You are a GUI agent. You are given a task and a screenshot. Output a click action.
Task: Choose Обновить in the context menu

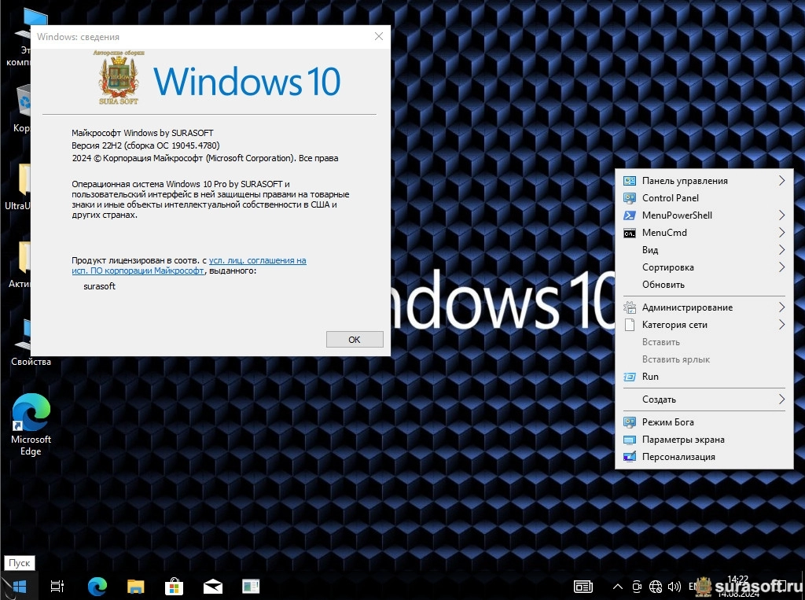pyautogui.click(x=663, y=285)
